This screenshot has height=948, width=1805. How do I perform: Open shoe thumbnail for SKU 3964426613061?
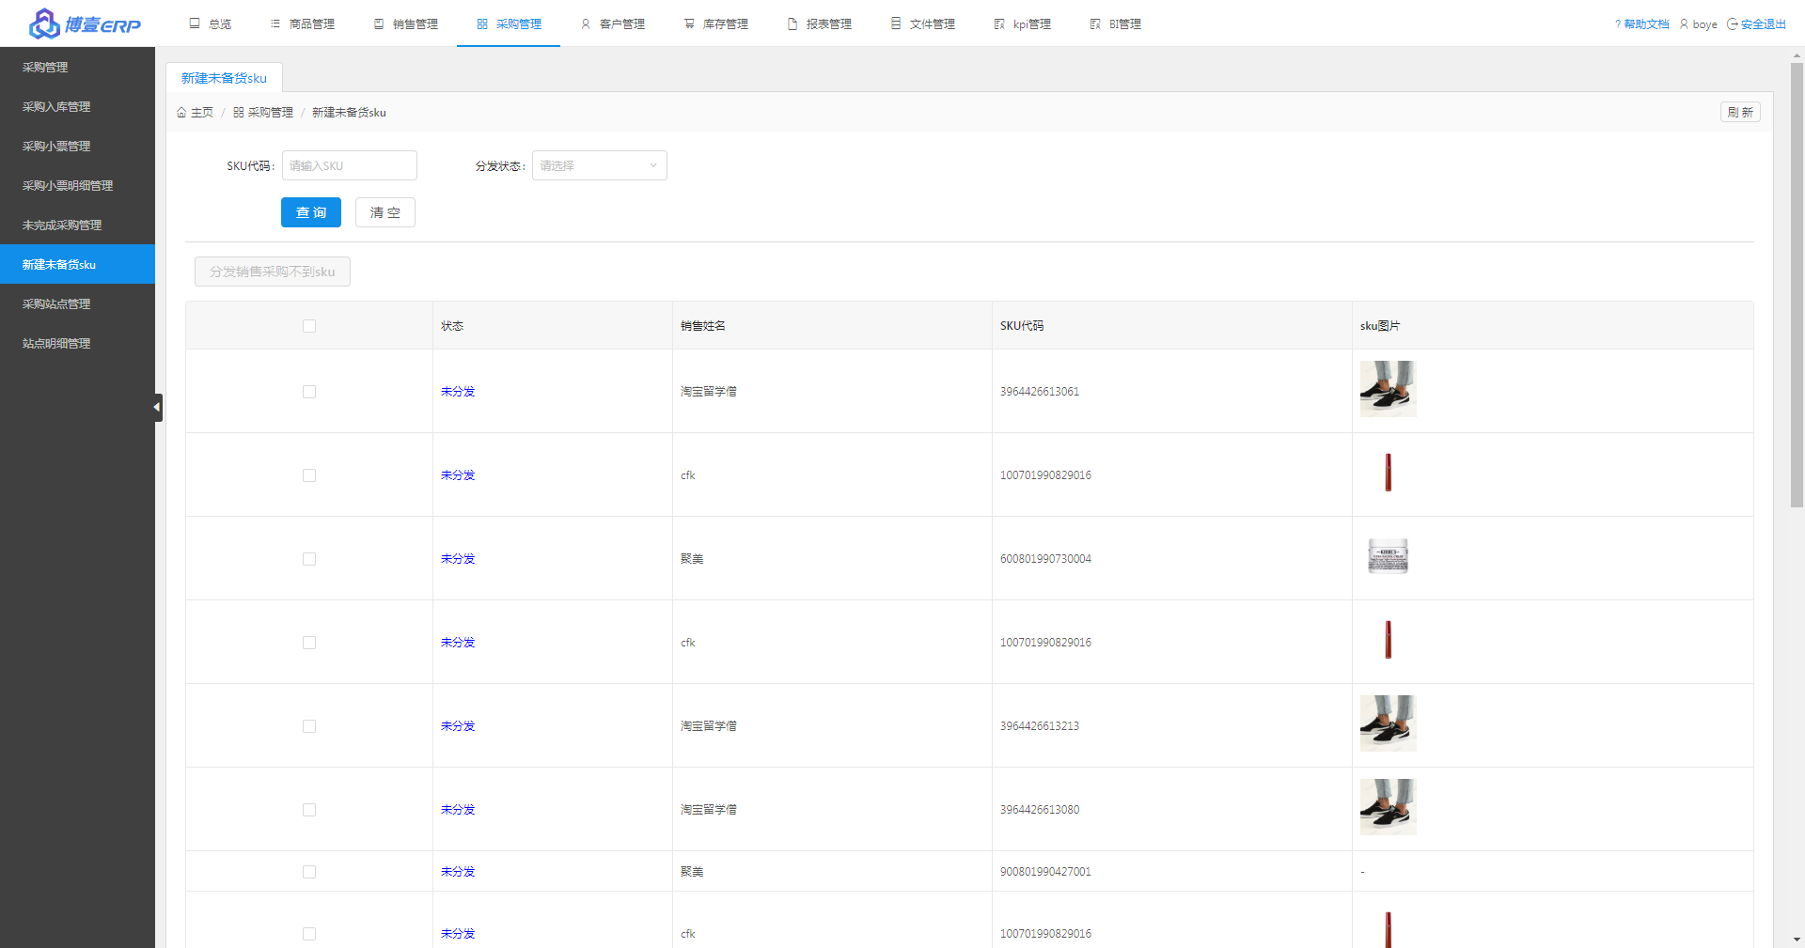[x=1388, y=389]
